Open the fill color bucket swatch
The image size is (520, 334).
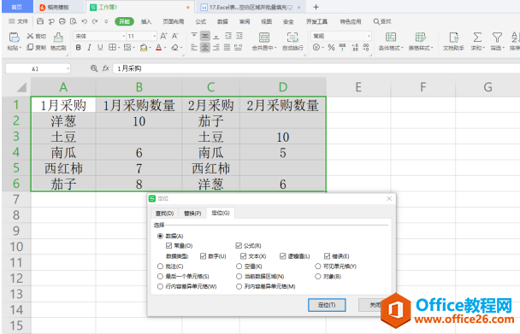pyautogui.click(x=144, y=48)
